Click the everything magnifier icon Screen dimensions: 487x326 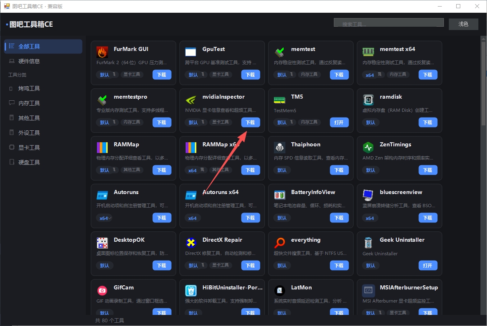click(279, 243)
